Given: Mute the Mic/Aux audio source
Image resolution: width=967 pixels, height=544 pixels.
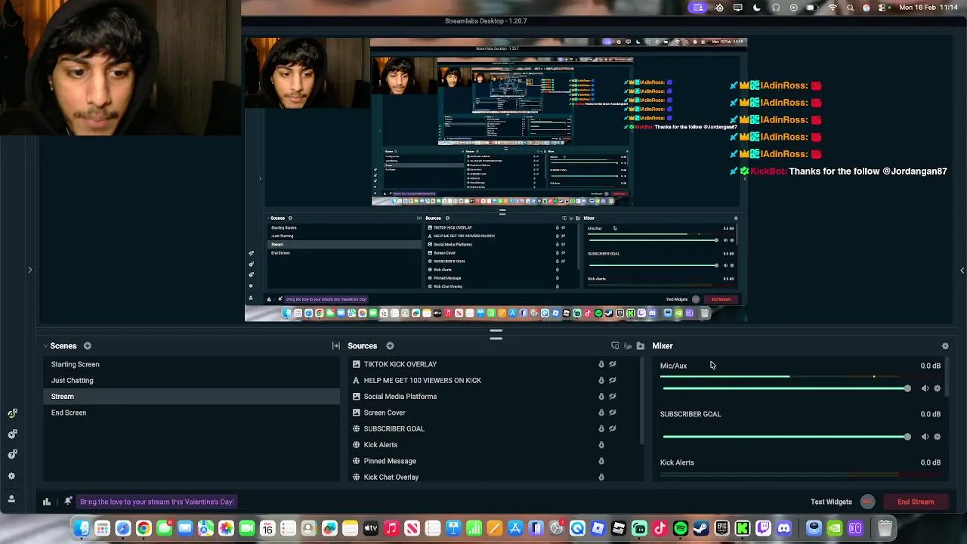Looking at the screenshot, I should (x=925, y=388).
